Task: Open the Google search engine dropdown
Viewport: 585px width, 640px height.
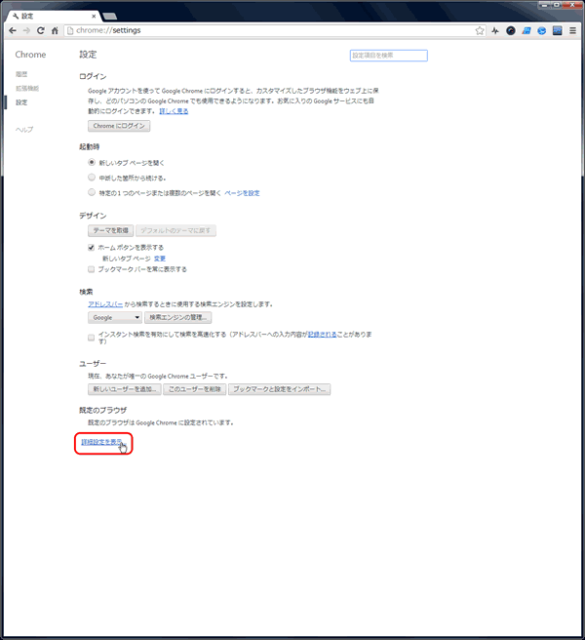Action: 115,317
